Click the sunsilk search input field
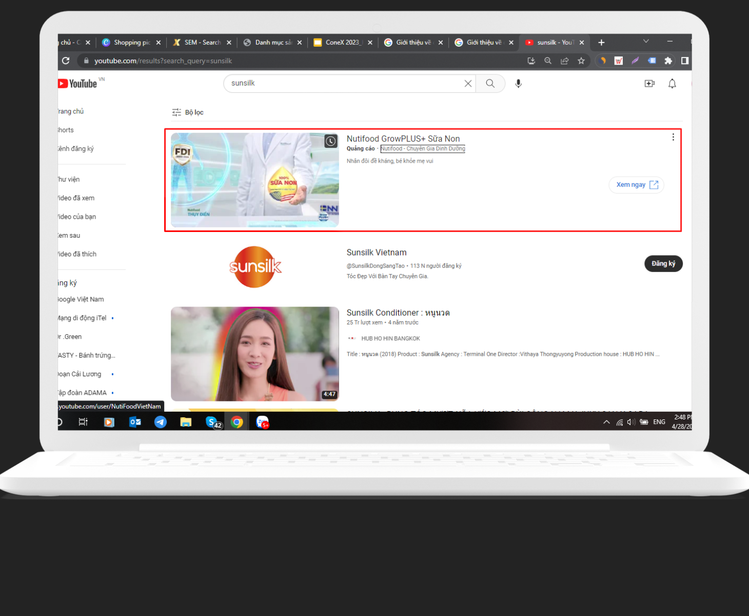 344,84
